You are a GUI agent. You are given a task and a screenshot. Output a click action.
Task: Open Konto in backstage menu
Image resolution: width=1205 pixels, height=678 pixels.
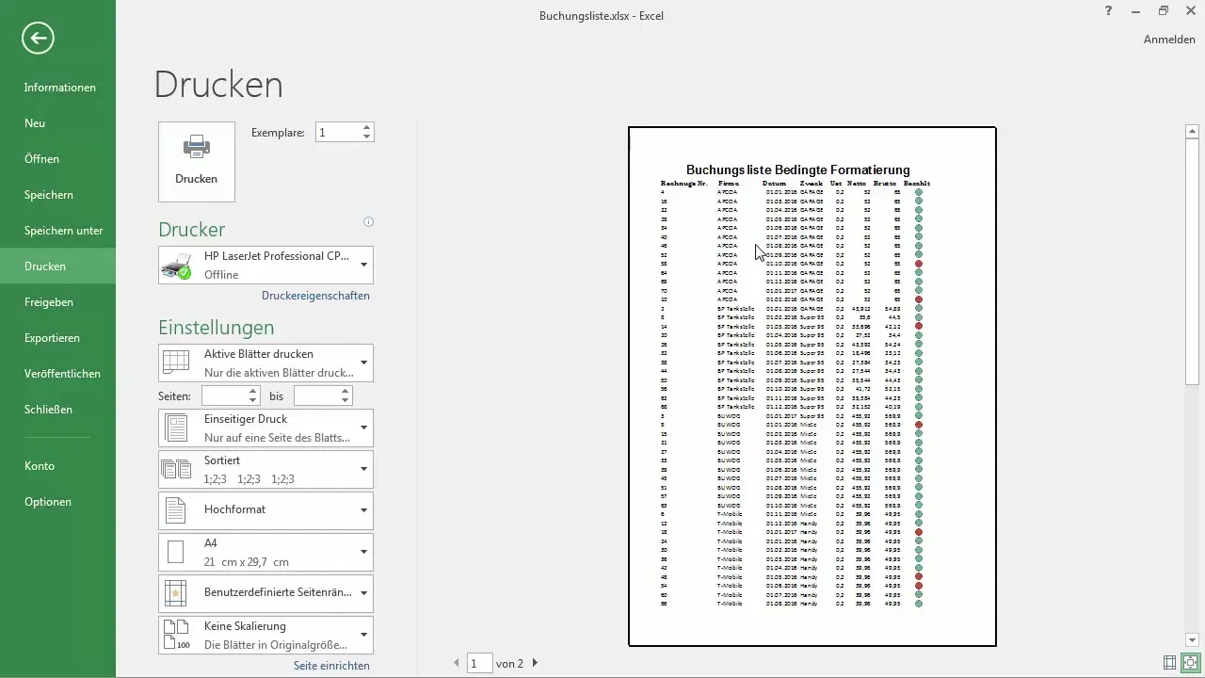(x=57, y=466)
